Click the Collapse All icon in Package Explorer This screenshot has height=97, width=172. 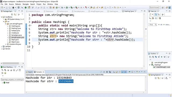(12, 15)
